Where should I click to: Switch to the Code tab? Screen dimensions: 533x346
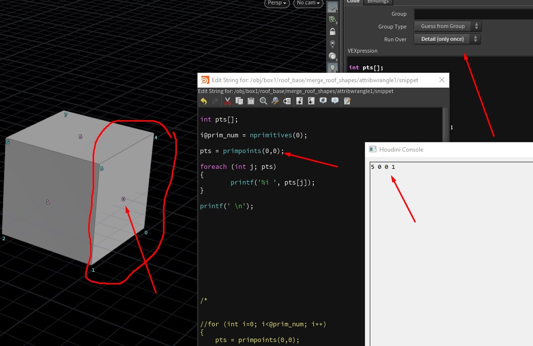click(353, 1)
